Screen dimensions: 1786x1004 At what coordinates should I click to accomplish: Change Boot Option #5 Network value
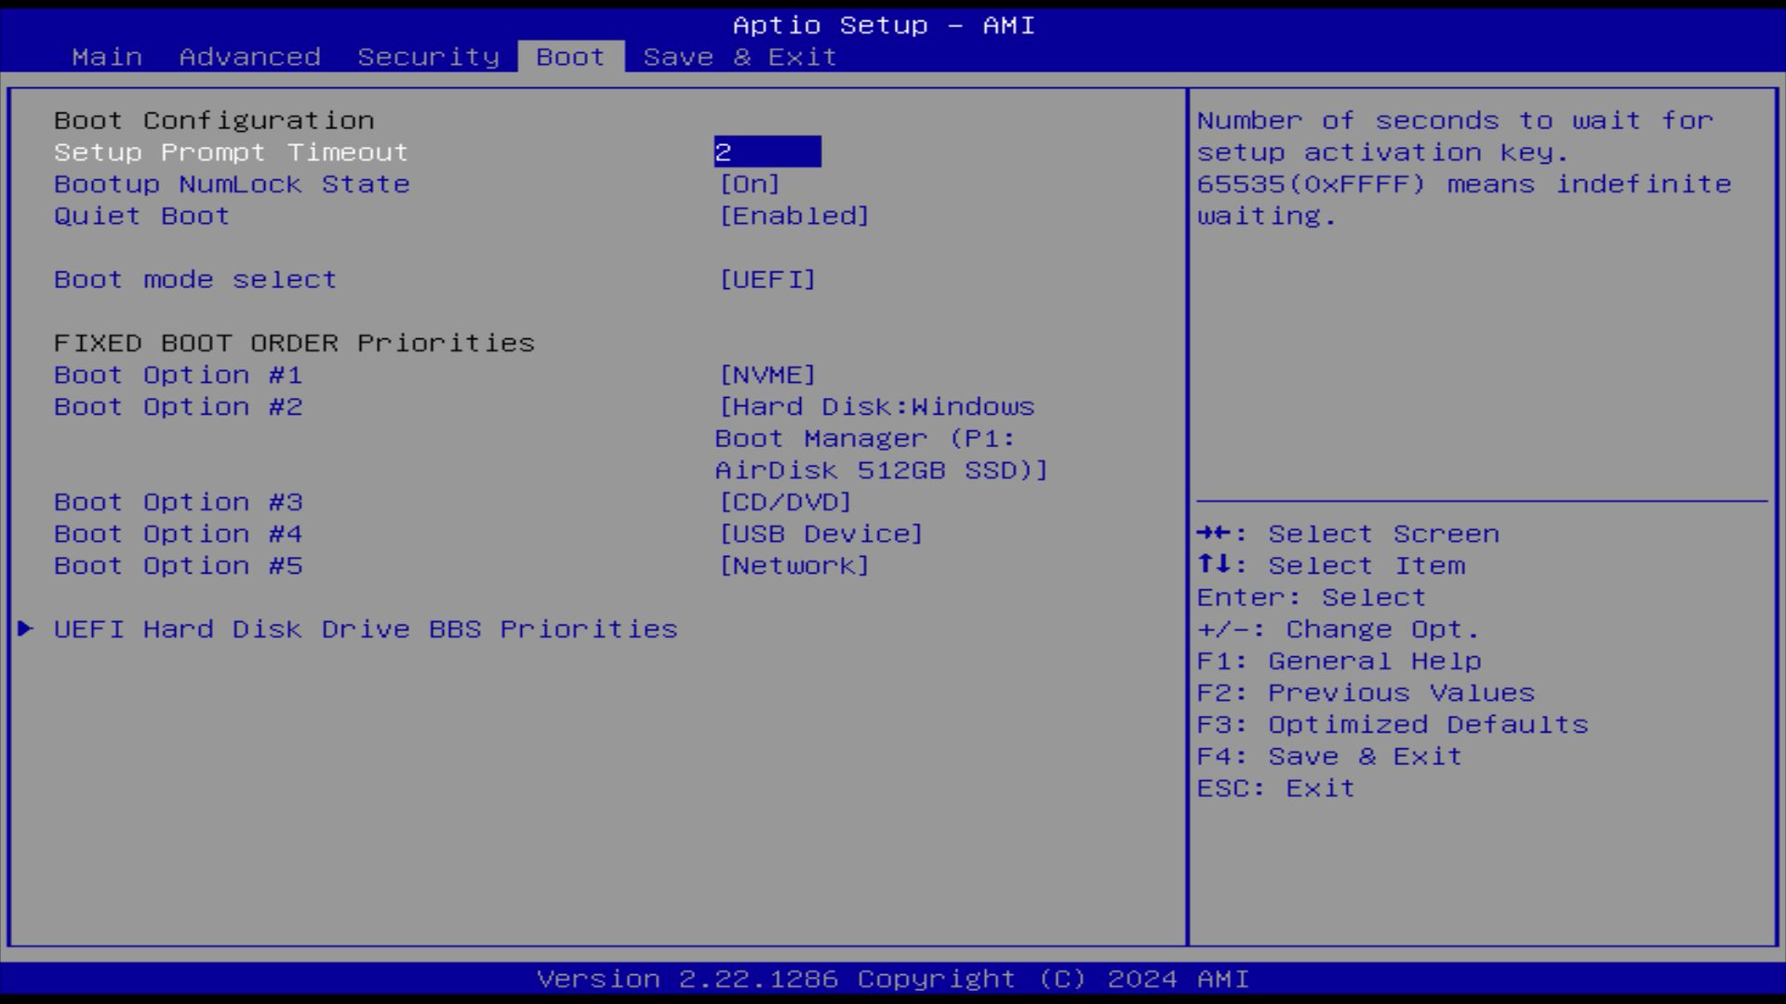(793, 565)
